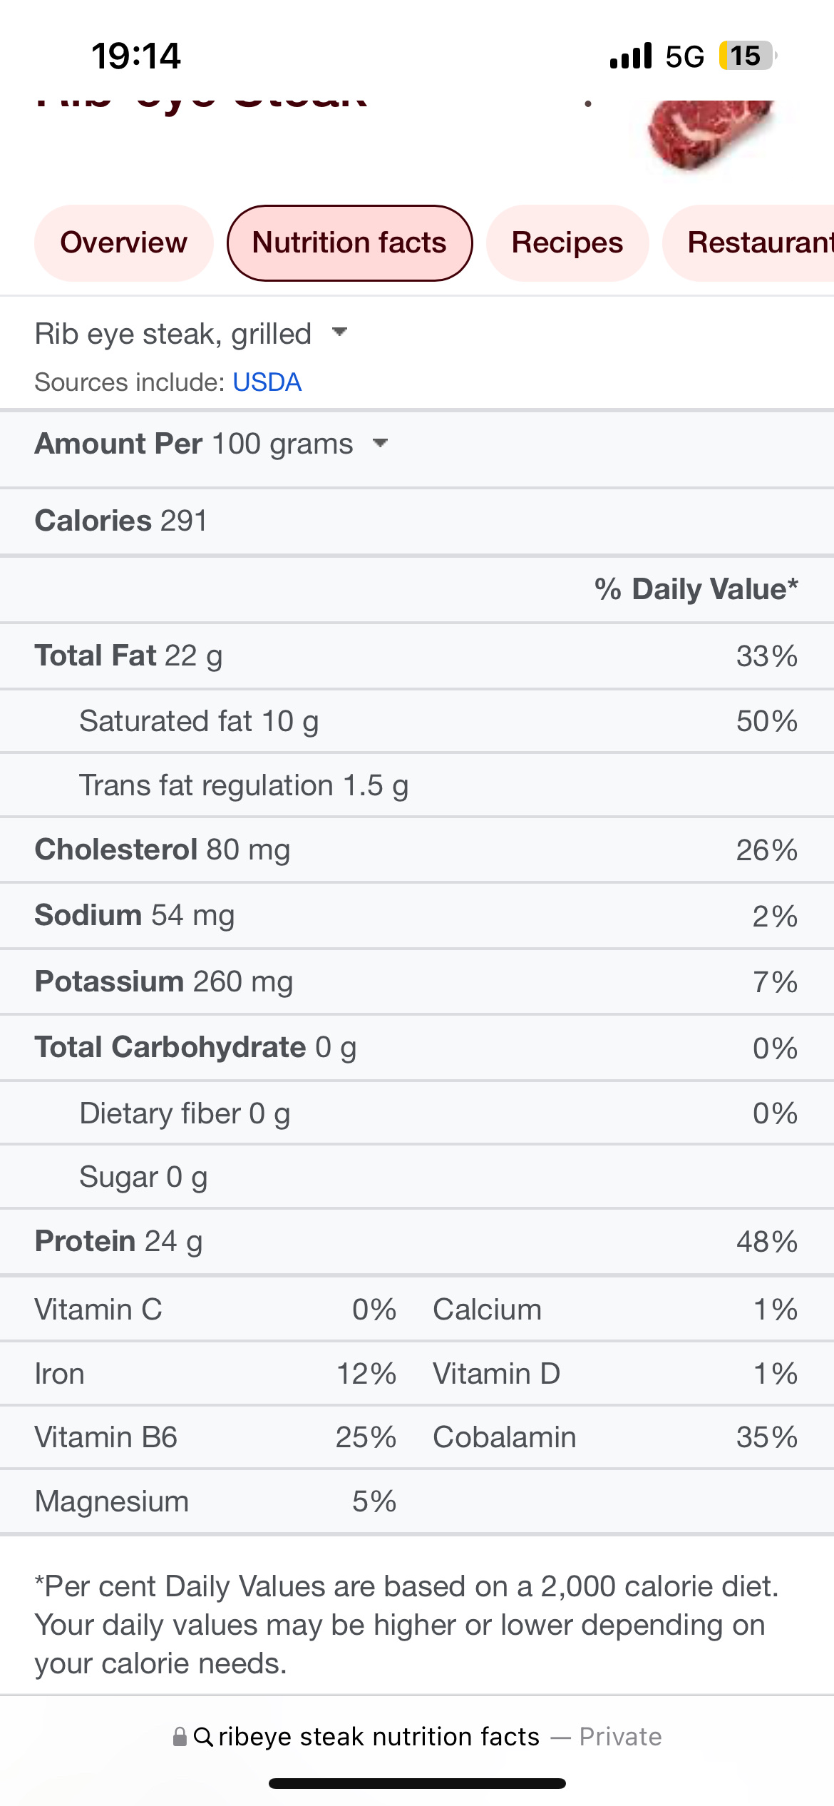Tap the battery level icon
The height and width of the screenshot is (1806, 834).
click(746, 56)
